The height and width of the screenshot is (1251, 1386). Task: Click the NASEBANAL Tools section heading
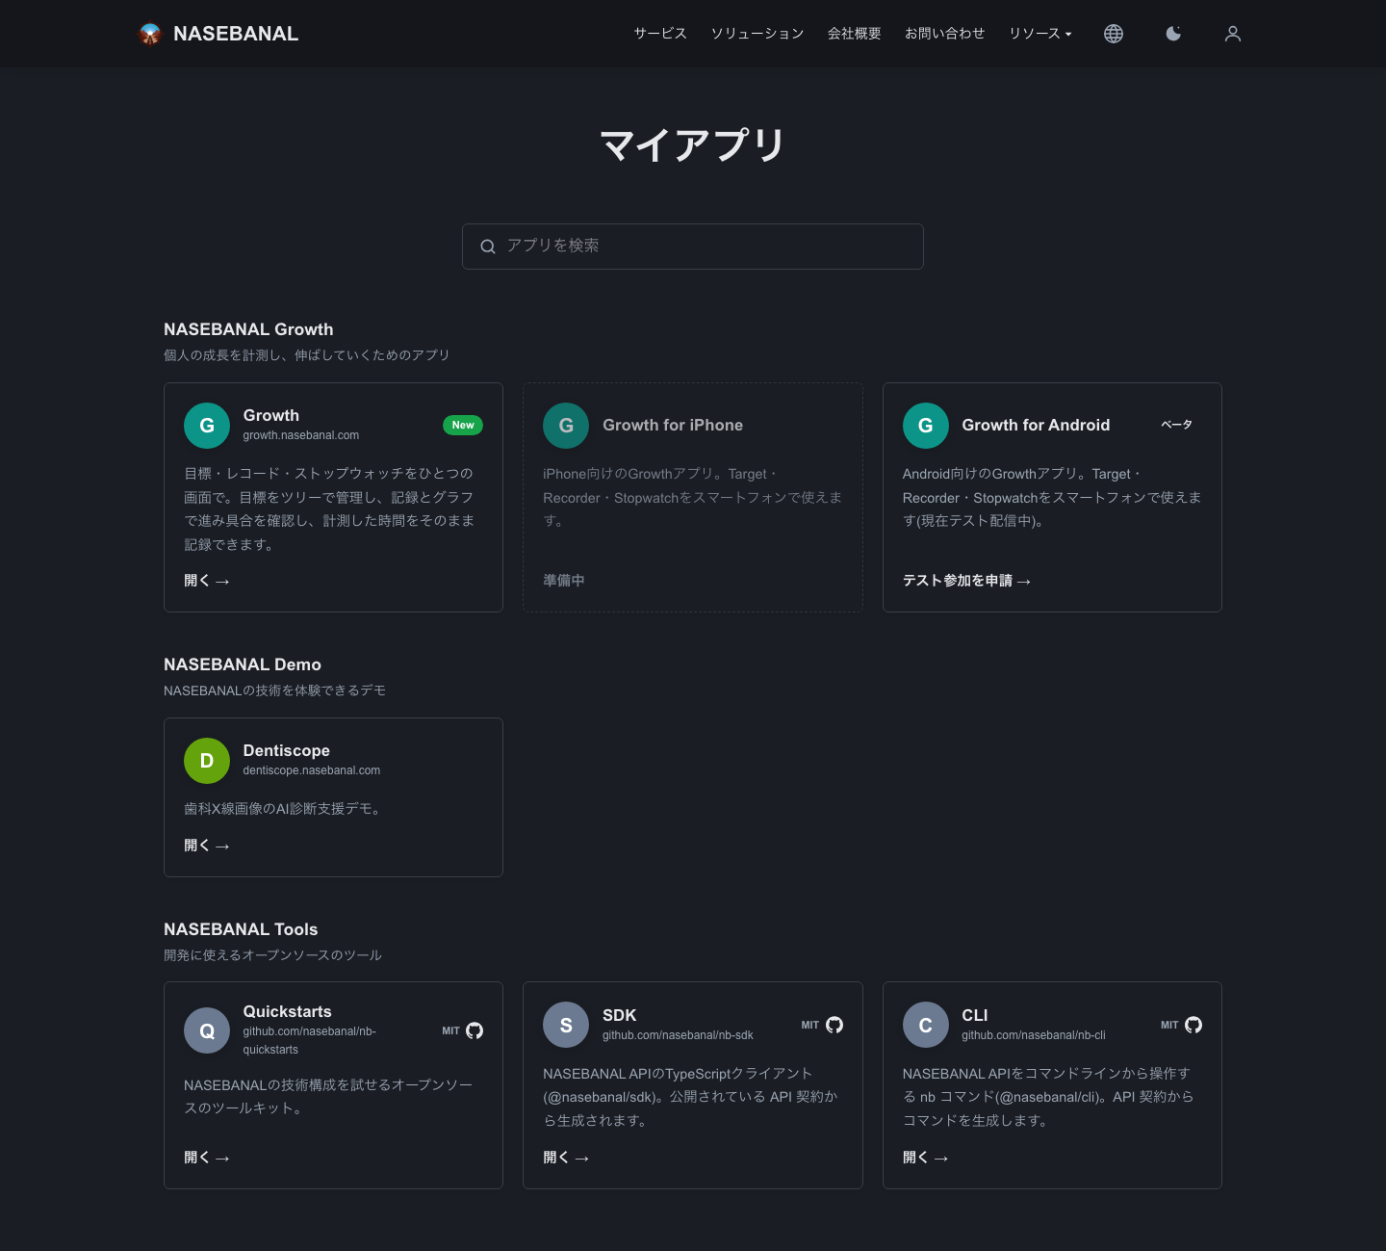(241, 929)
